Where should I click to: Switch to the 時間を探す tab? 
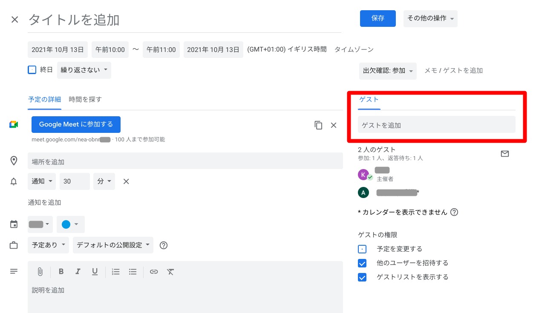85,99
